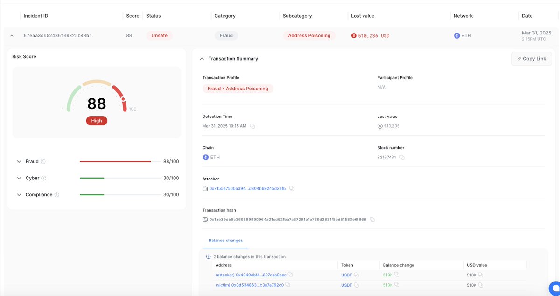Copy the (attacker) 0x4049ebf4 row address

[x=290, y=275]
